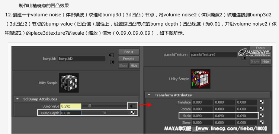
Task: Click the bump3d checkered cube sample thumbnail
Action: pos(69,83)
